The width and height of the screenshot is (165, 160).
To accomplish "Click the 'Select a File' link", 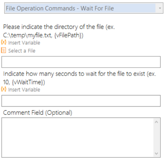I will [22, 51].
